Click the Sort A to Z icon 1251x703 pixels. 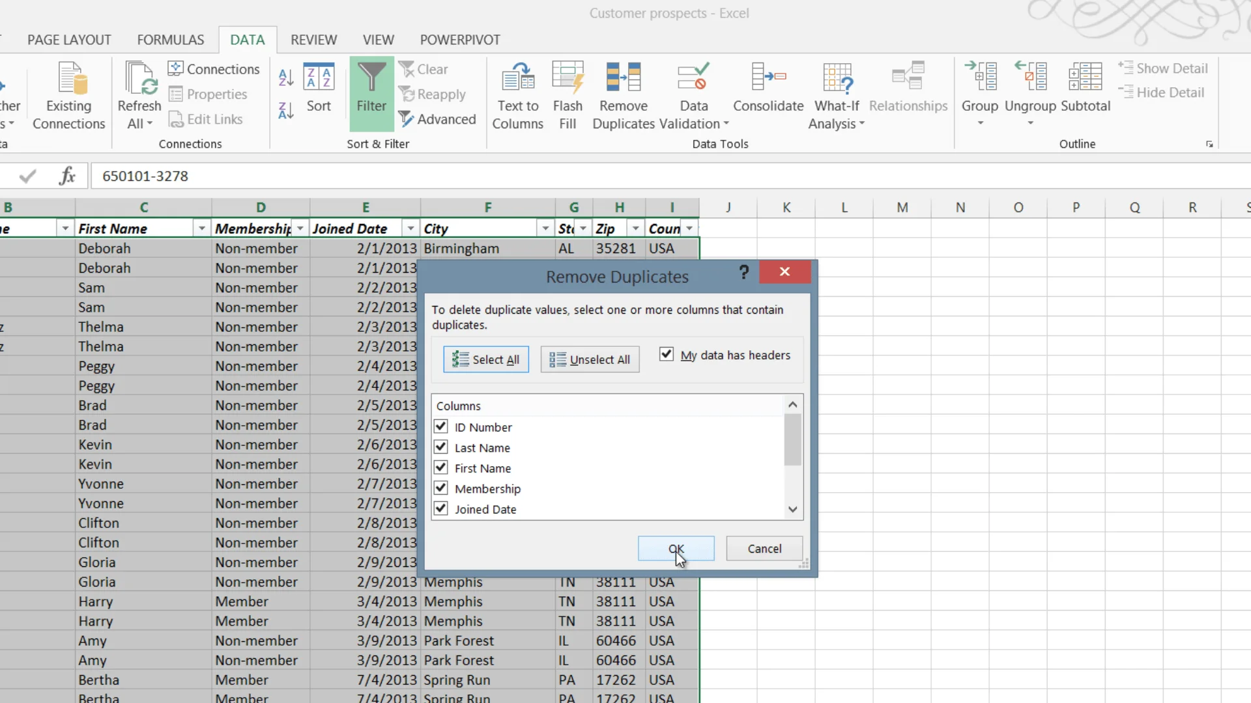pos(285,77)
